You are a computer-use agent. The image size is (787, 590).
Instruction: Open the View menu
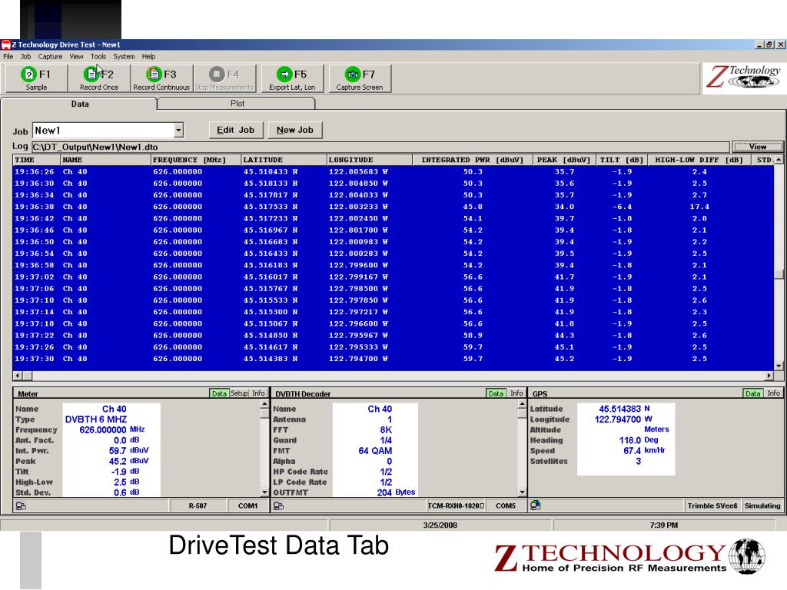pos(76,57)
